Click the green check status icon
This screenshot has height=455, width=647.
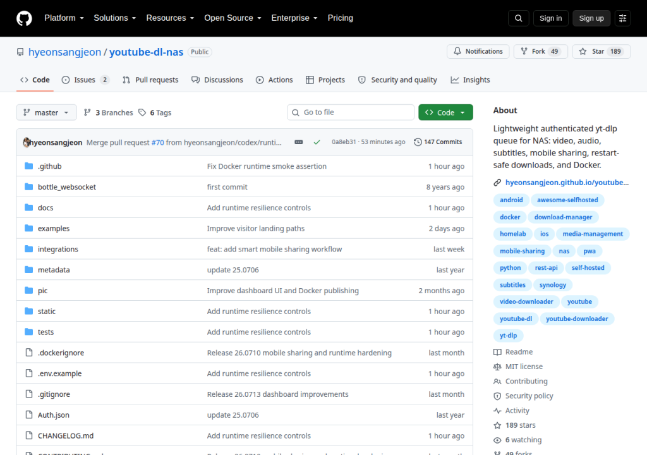click(x=317, y=142)
